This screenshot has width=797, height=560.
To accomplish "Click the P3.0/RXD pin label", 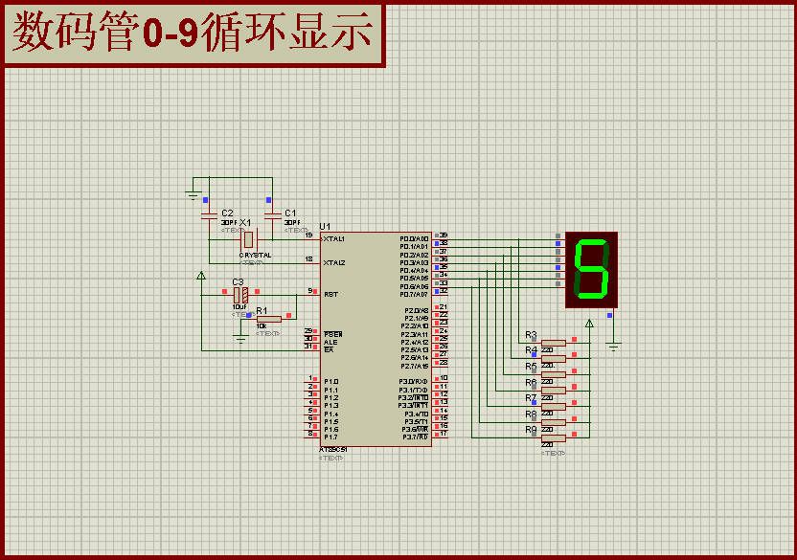I will coord(413,382).
